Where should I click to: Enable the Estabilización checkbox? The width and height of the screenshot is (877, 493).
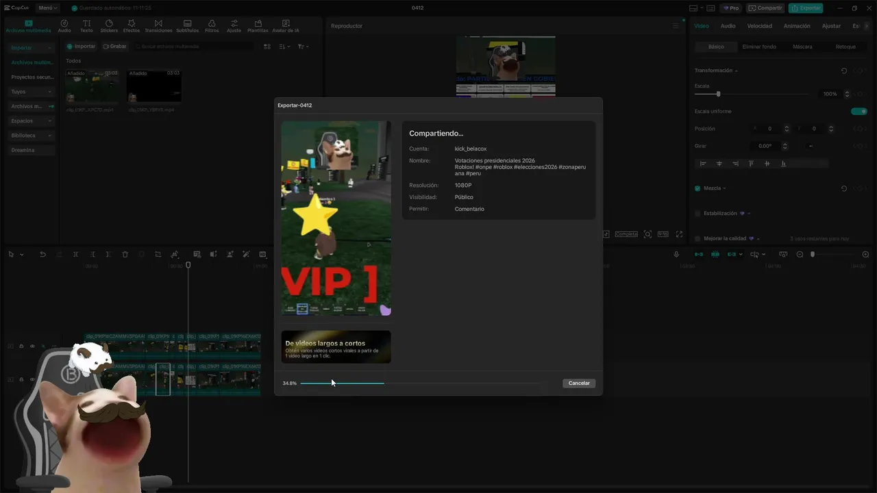tap(697, 214)
